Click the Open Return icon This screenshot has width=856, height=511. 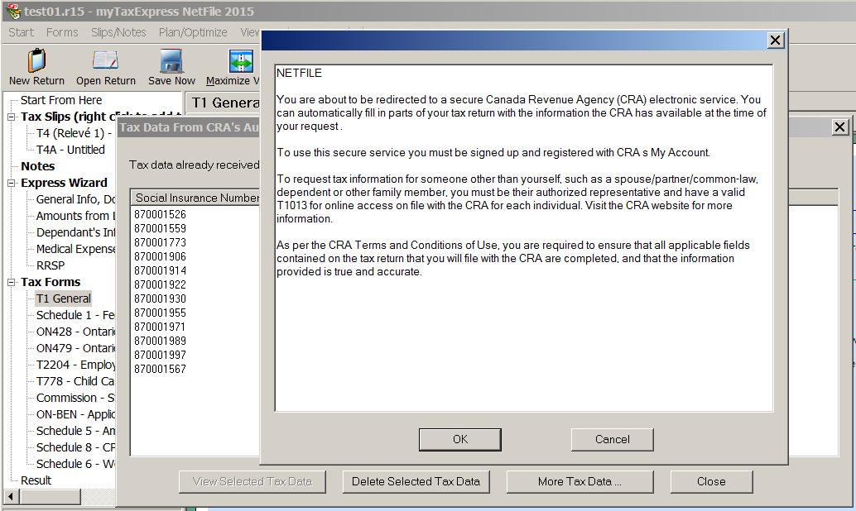coord(105,60)
